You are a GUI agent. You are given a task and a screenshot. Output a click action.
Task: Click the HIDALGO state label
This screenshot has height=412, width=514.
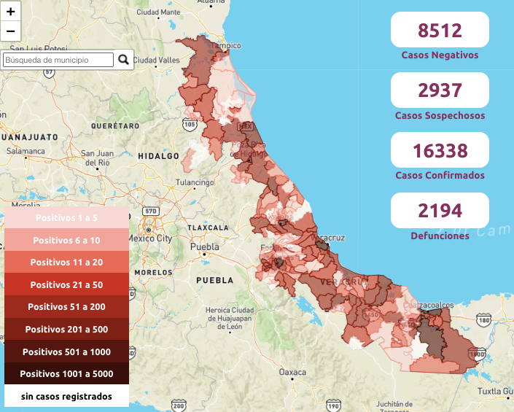point(159,156)
